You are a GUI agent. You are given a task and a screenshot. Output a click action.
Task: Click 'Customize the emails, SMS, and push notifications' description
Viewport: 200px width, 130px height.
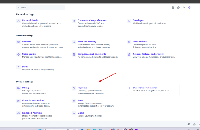pos(91,25)
